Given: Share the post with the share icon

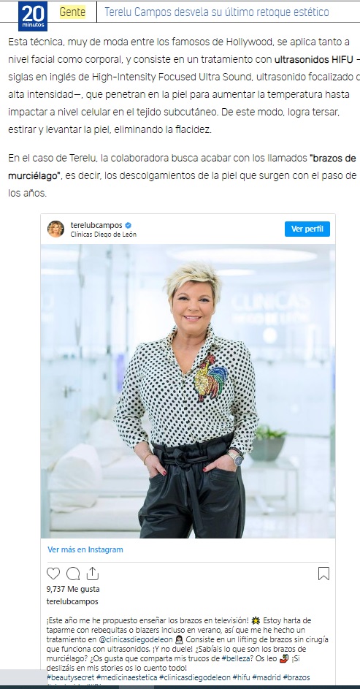Looking at the screenshot, I should pos(92,574).
